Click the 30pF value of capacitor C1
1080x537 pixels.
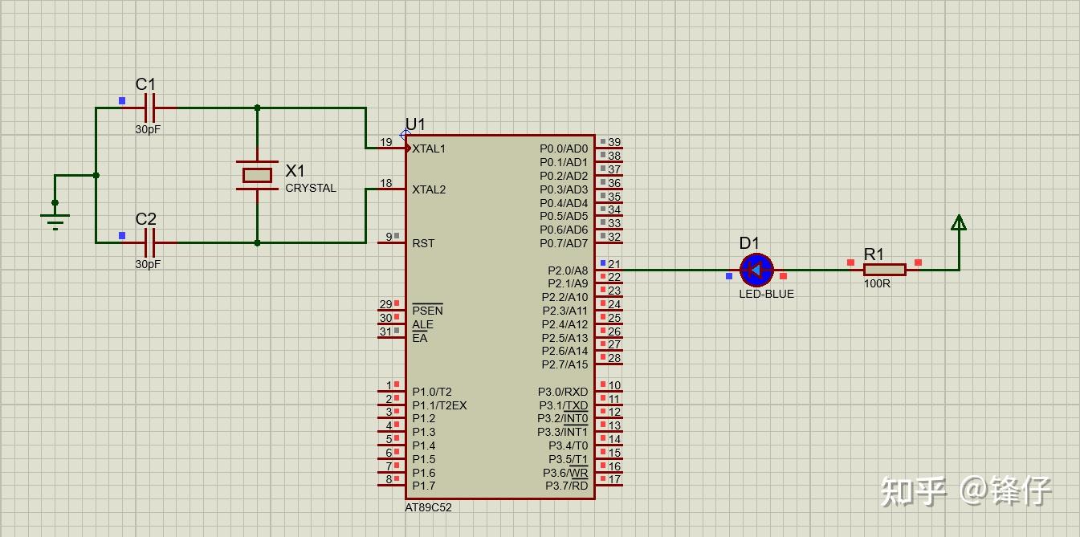[x=148, y=128]
